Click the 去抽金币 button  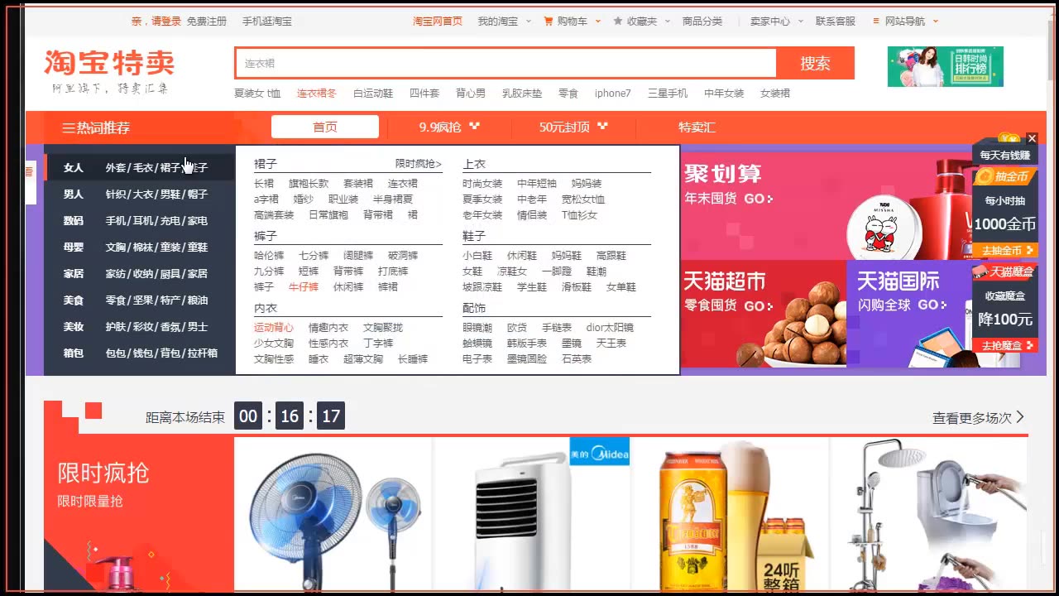click(x=1005, y=250)
